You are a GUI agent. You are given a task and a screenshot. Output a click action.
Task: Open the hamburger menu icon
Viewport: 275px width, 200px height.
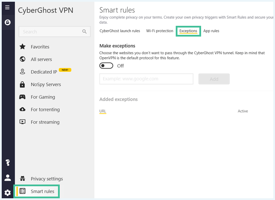click(x=7, y=7)
